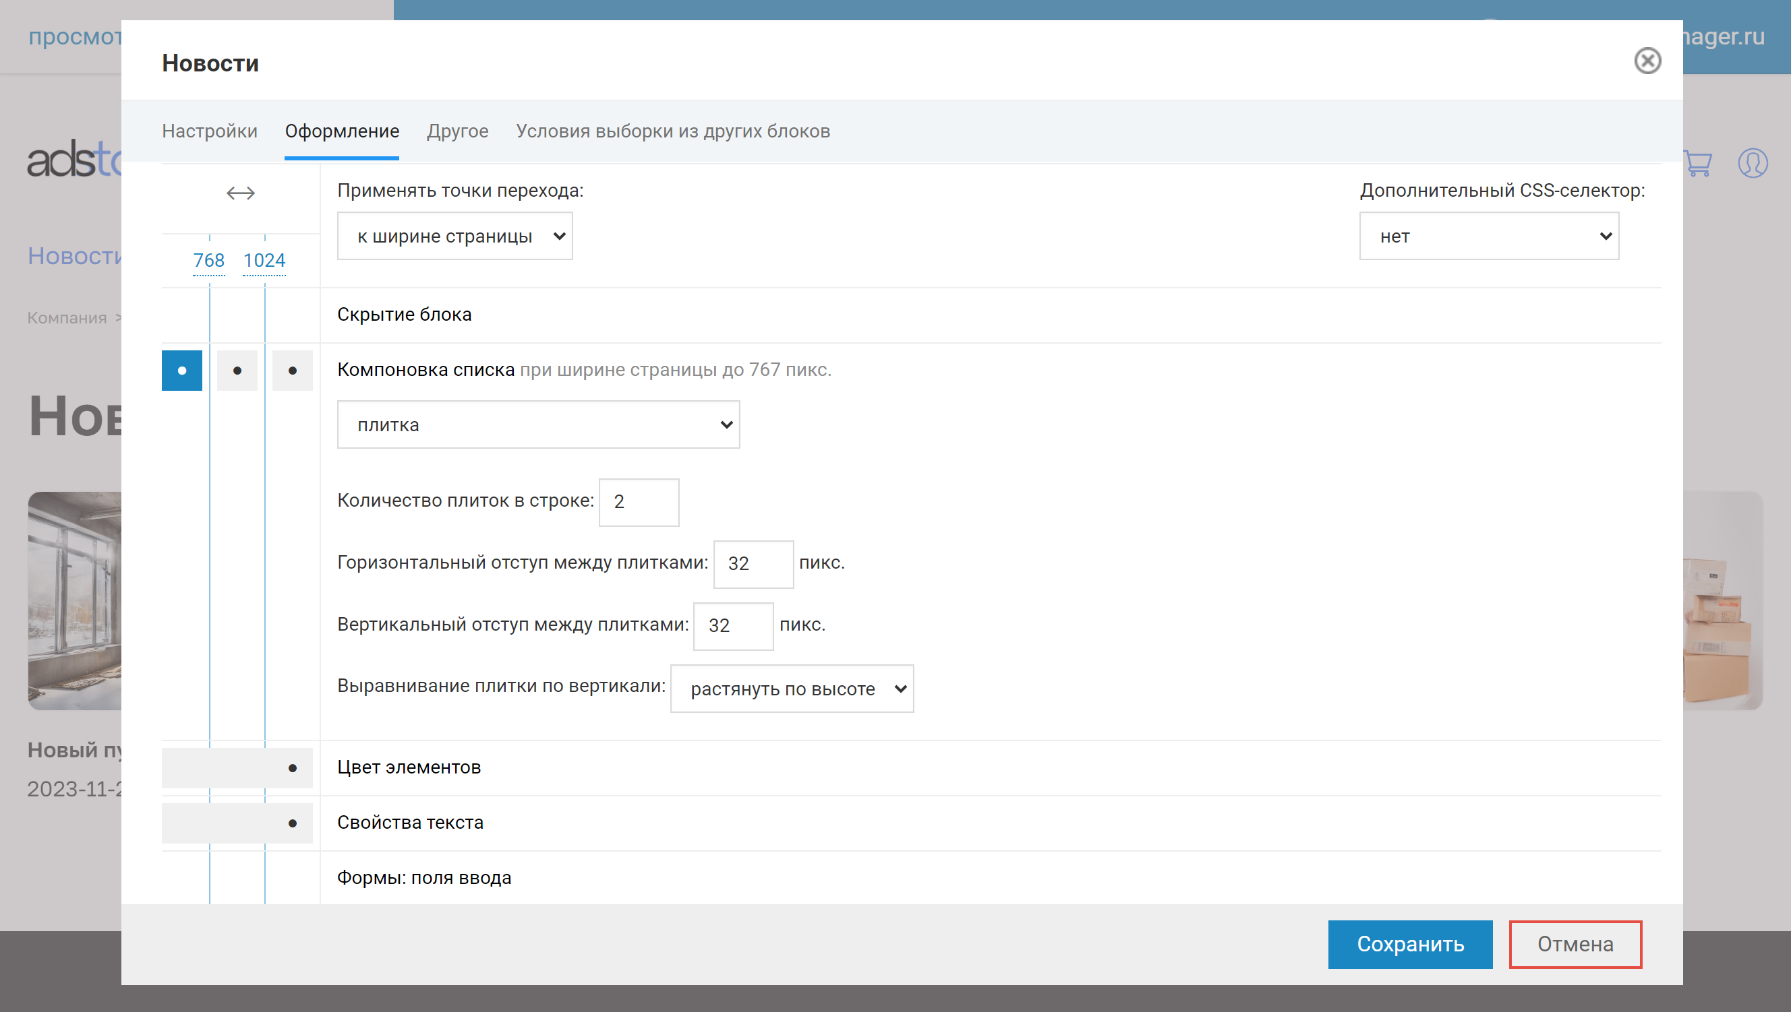Image resolution: width=1791 pixels, height=1012 pixels.
Task: Click the Сохранить button
Action: click(x=1409, y=943)
